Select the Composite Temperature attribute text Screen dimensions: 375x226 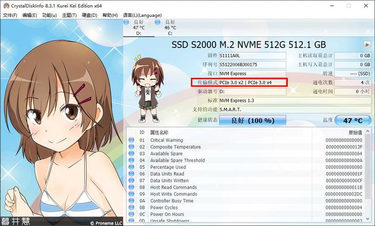176,147
